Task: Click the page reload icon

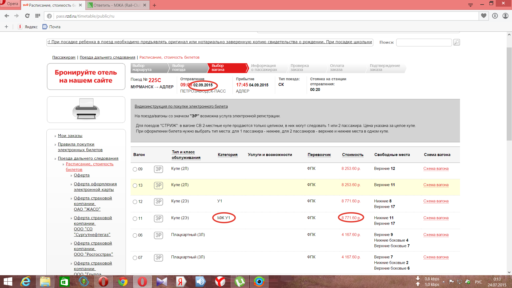Action: click(27, 16)
